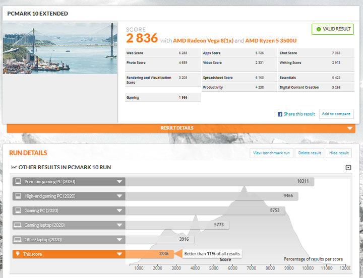Click the lightbulb icon on This score
This screenshot has width=363, height=278.
coord(18,254)
